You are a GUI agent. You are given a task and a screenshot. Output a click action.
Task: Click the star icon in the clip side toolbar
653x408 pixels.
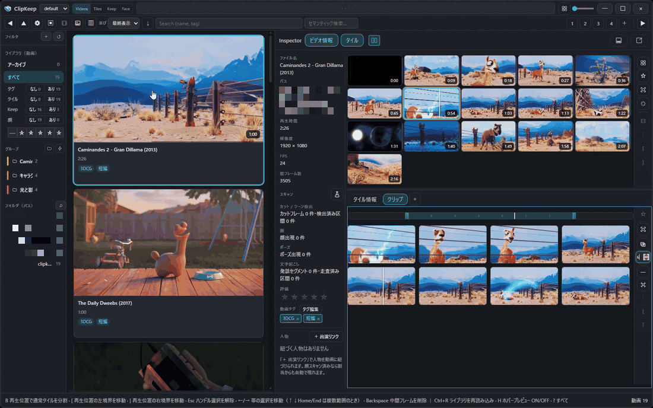[643, 214]
